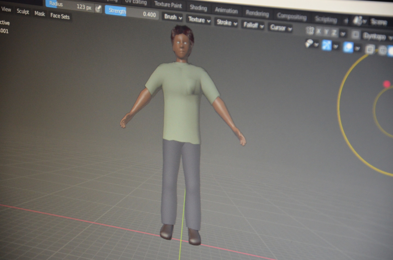393x260 pixels.
Task: Toggle Y axis symmetry
Action: point(326,32)
